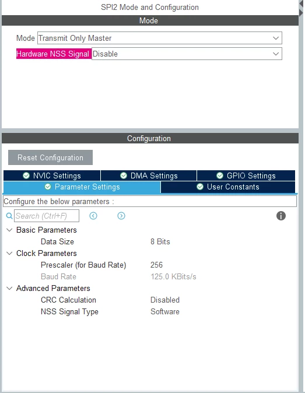
Task: Click the Hardware NSS Signal highlighted label
Action: click(x=53, y=54)
